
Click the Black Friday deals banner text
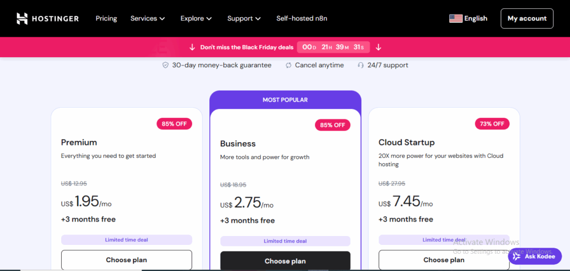[247, 47]
